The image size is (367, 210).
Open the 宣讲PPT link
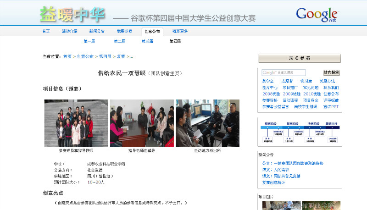(331, 106)
